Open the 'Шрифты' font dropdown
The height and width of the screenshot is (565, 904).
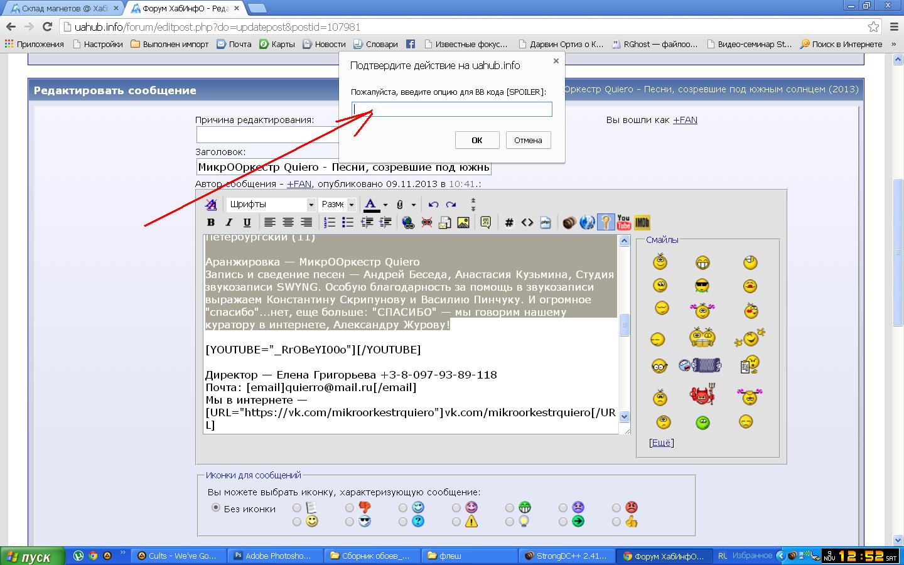271,205
